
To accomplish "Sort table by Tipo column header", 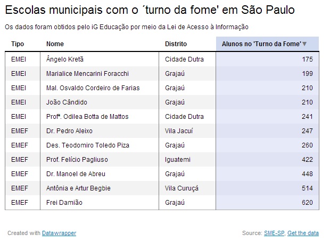I will coord(18,44).
